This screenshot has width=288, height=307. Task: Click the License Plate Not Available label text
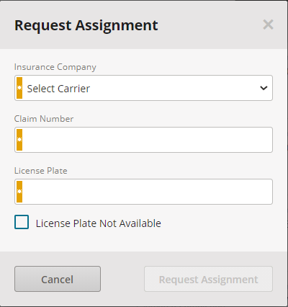tap(99, 223)
